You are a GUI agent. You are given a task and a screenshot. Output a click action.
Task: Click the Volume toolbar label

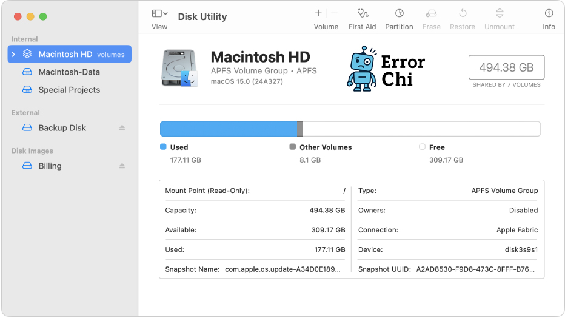point(326,27)
